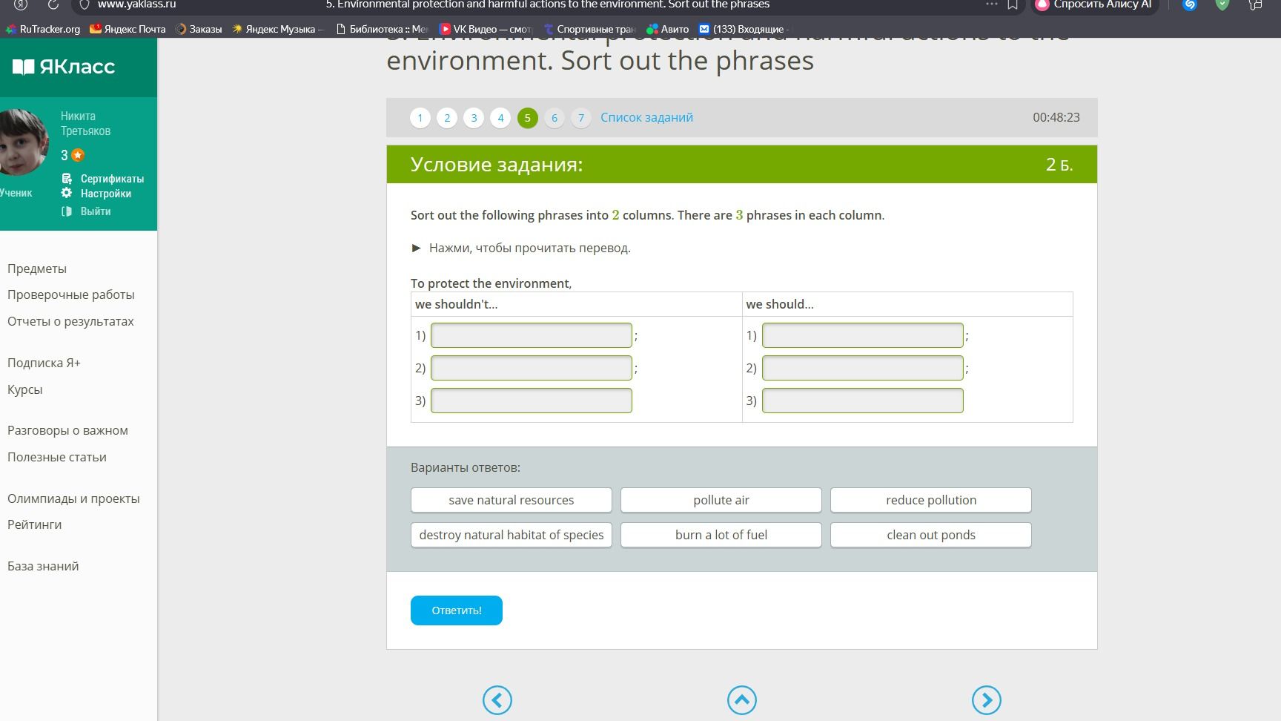The image size is (1281, 721).
Task: Go to previous task arrow
Action: pos(497,699)
